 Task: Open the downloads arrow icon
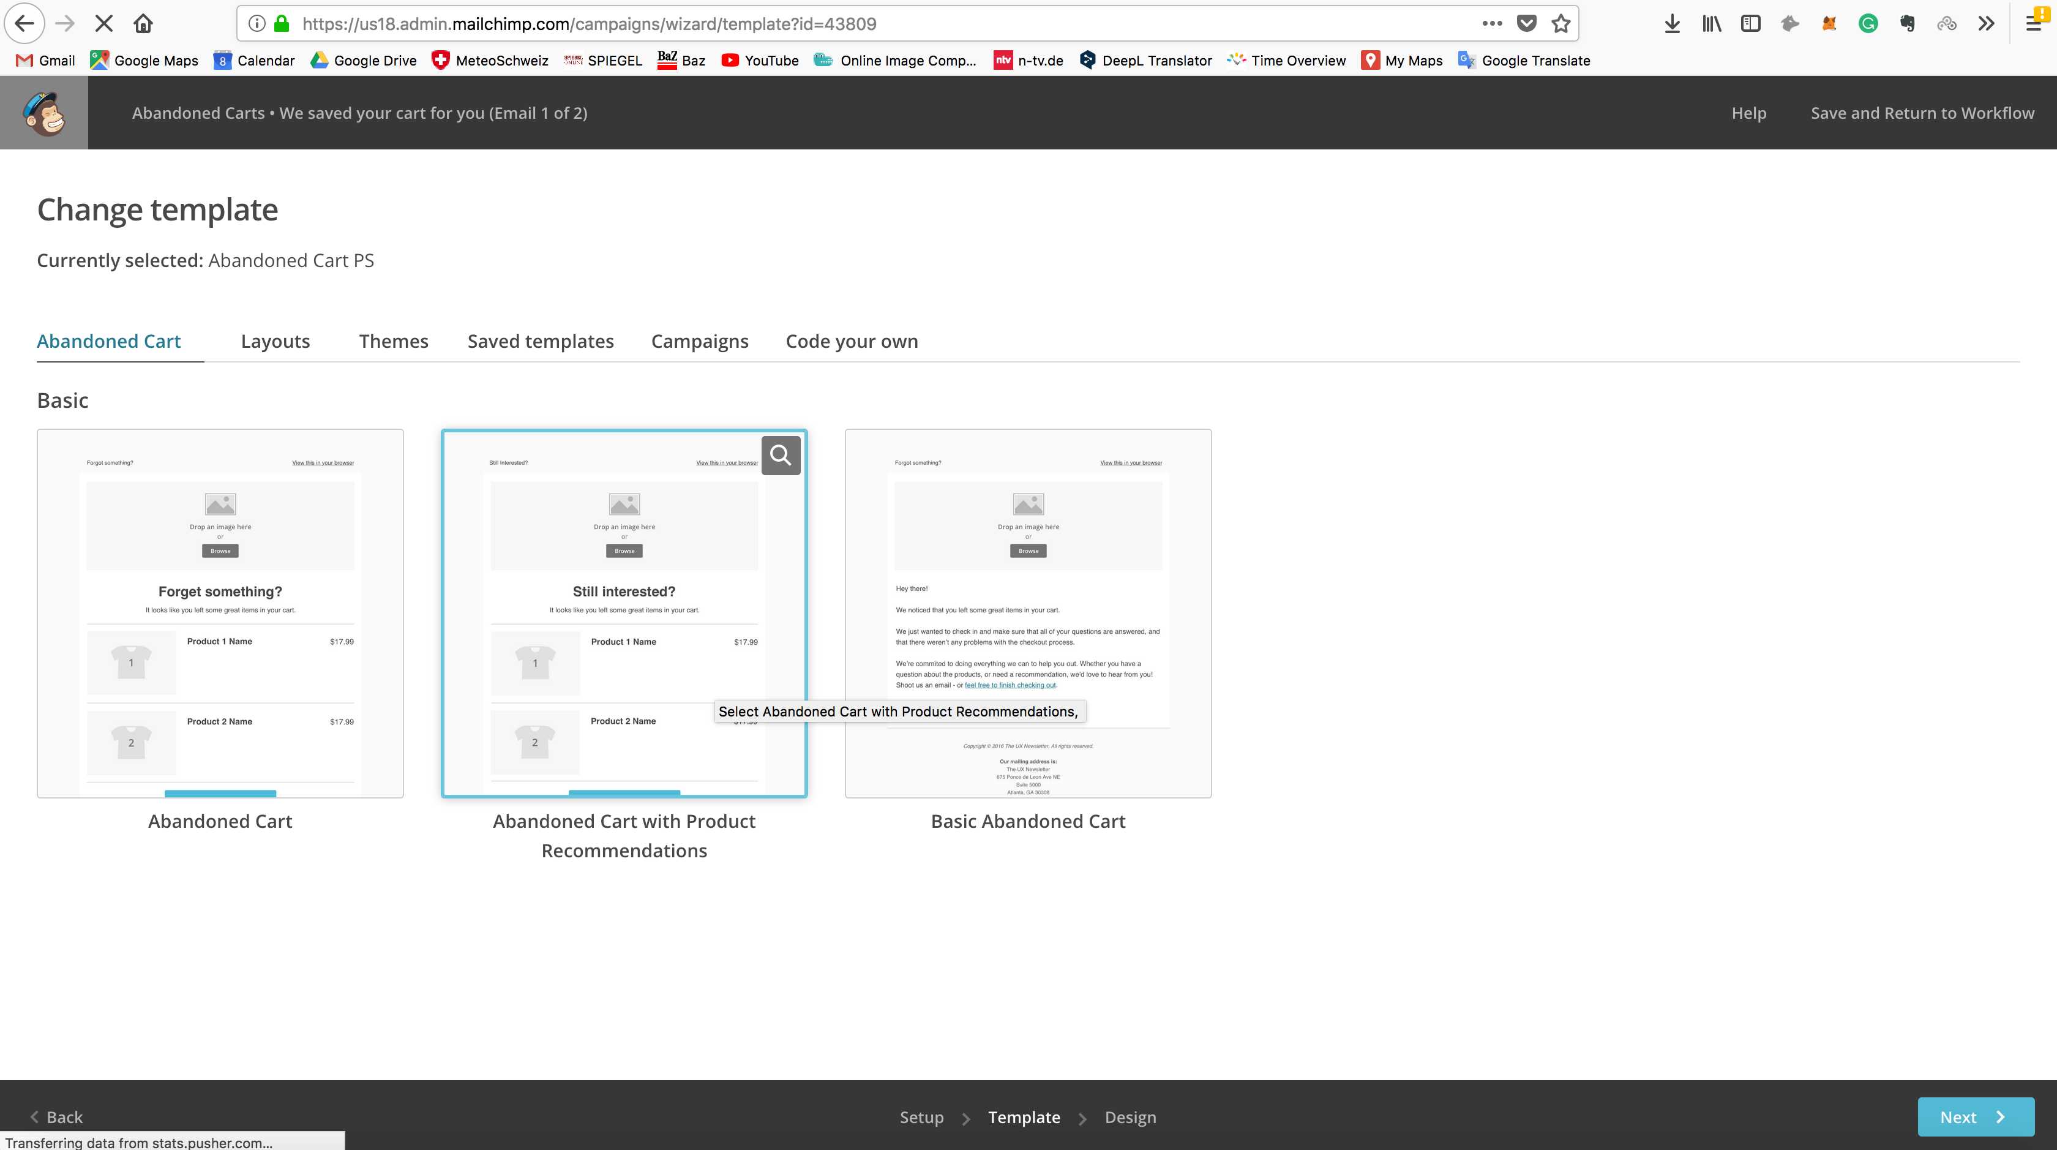[1672, 23]
